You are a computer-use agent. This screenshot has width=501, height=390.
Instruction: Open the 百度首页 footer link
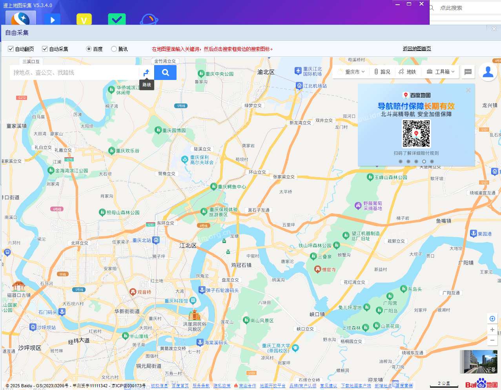coord(180,386)
